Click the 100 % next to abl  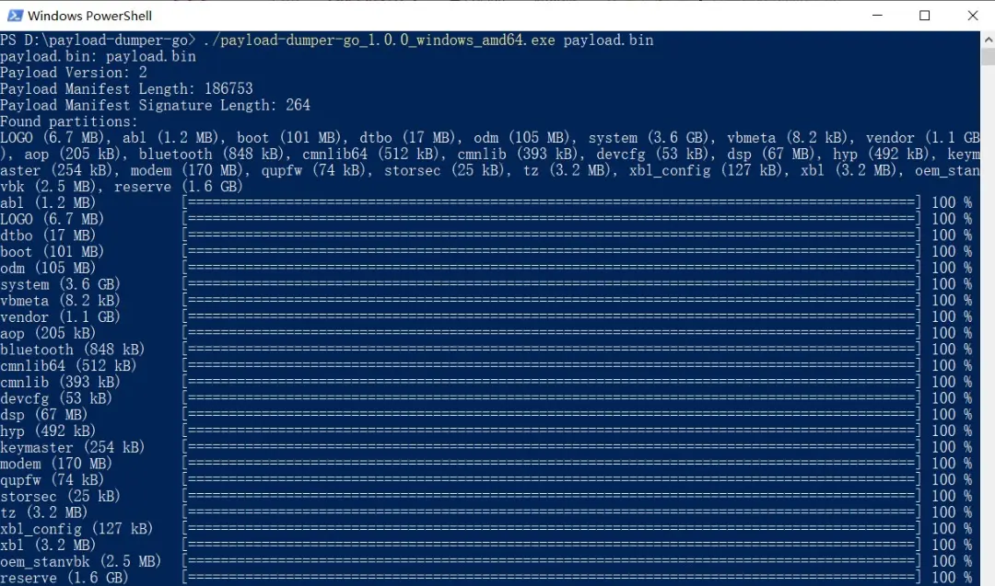click(952, 202)
